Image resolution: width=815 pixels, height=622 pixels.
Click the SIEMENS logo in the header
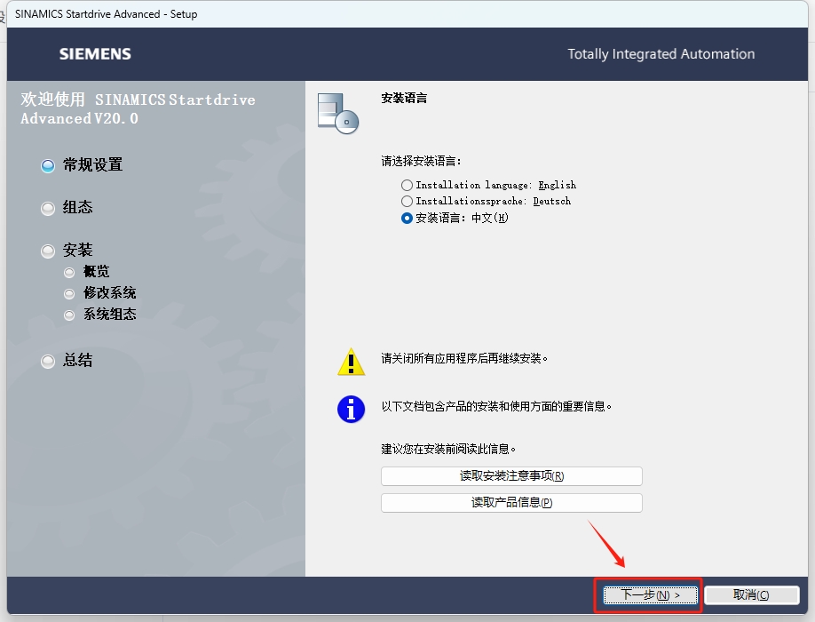pos(94,53)
